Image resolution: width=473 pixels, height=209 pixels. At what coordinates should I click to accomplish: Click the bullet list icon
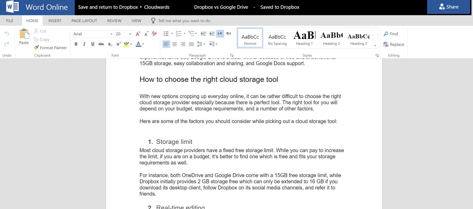pos(166,34)
